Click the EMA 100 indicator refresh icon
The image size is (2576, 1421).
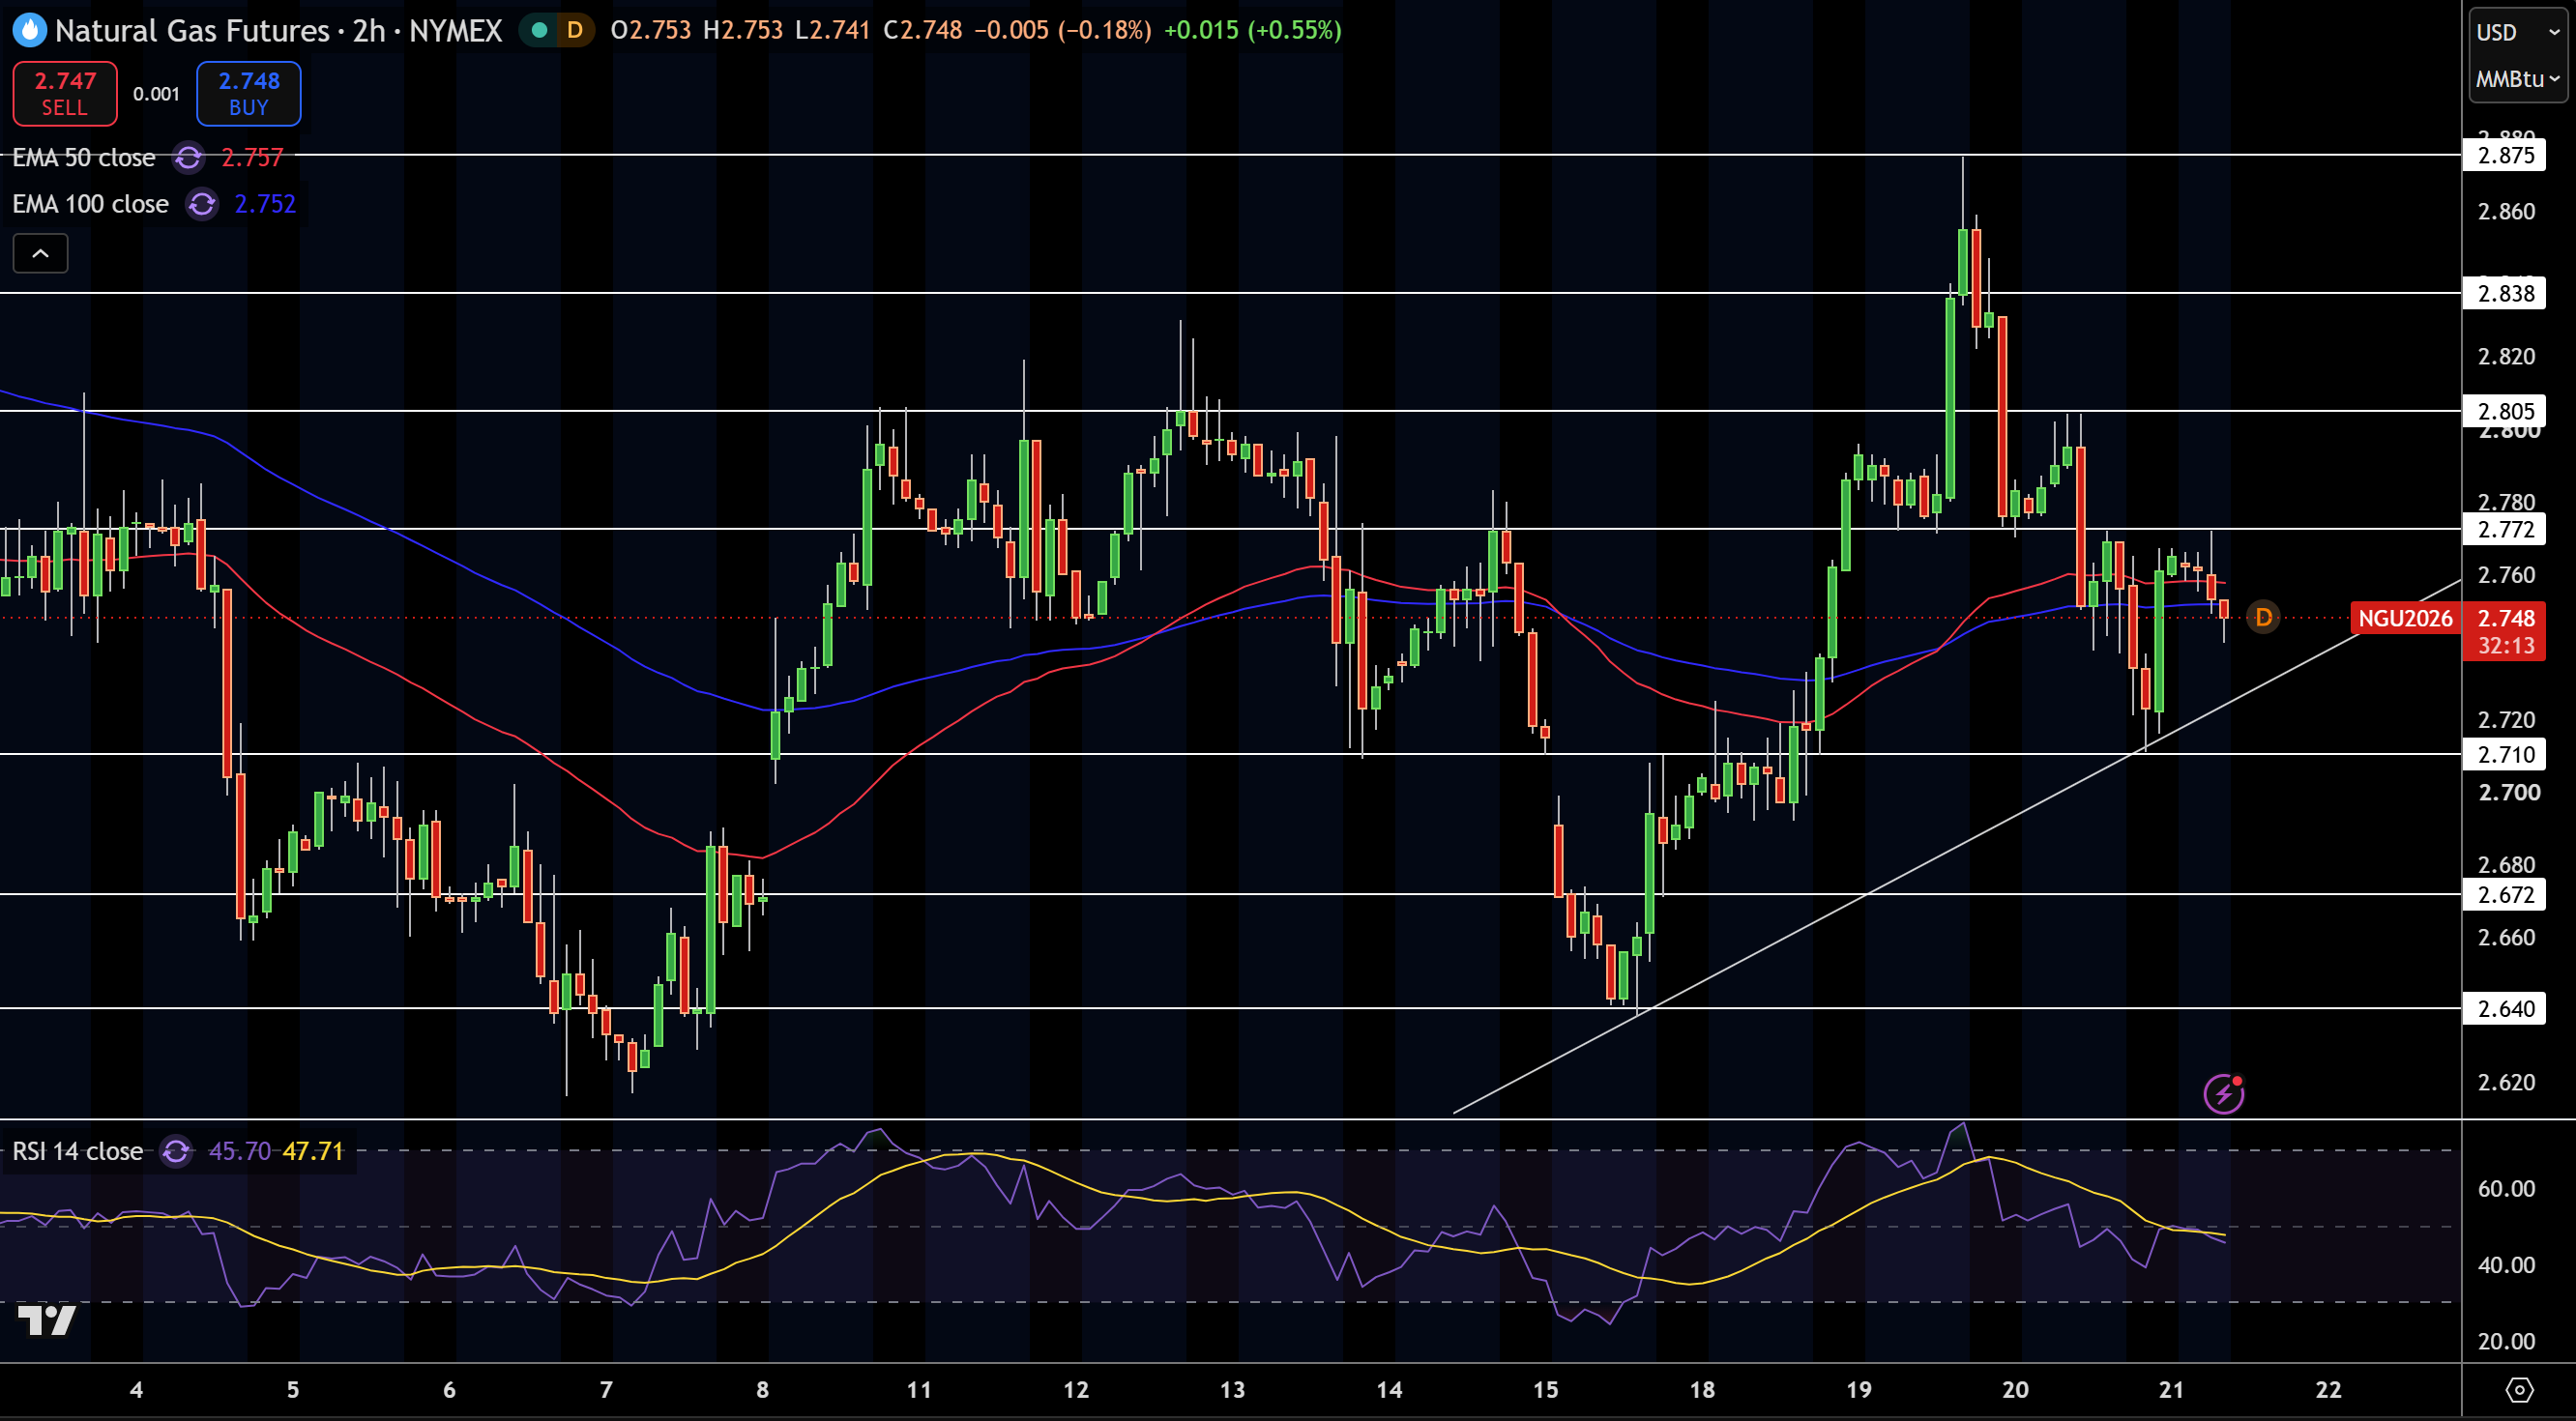[x=202, y=204]
